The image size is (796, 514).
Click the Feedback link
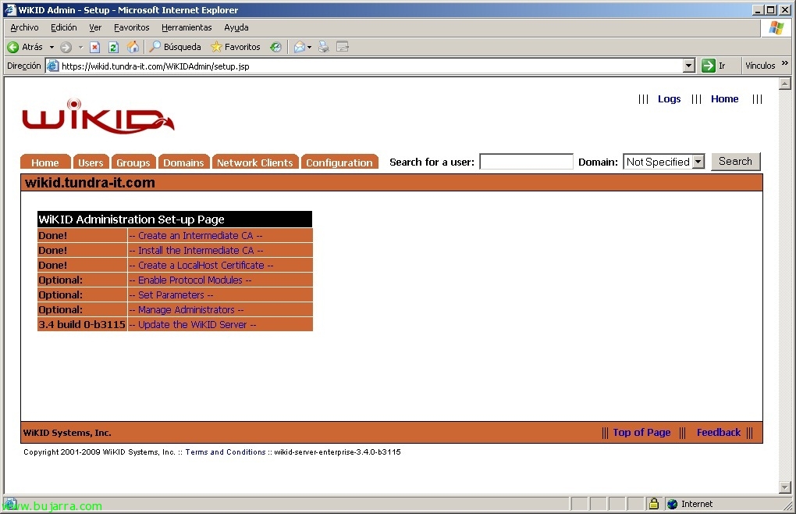[x=718, y=433]
